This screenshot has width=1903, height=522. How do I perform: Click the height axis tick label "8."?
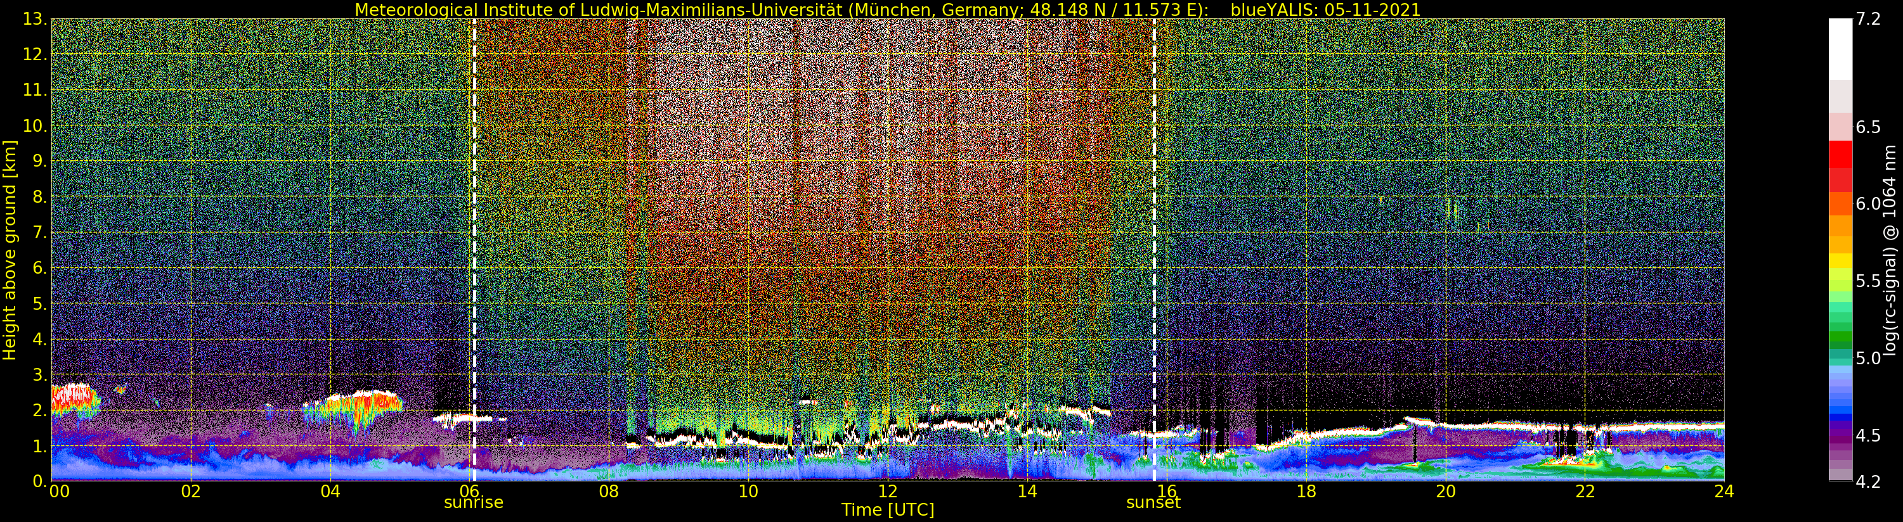point(40,196)
